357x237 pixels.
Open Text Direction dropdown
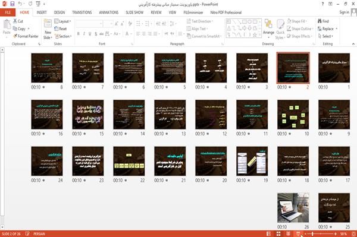tap(200, 21)
